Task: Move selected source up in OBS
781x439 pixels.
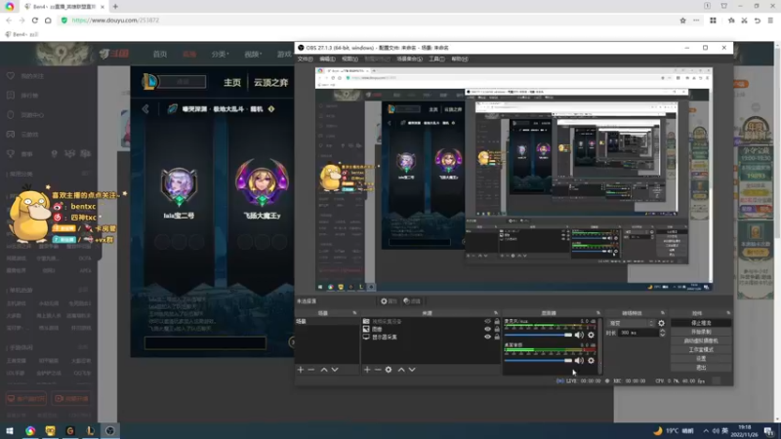Action: pos(401,370)
